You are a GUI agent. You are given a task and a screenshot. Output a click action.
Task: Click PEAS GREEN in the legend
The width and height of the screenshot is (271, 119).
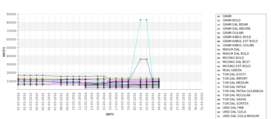[232, 70]
